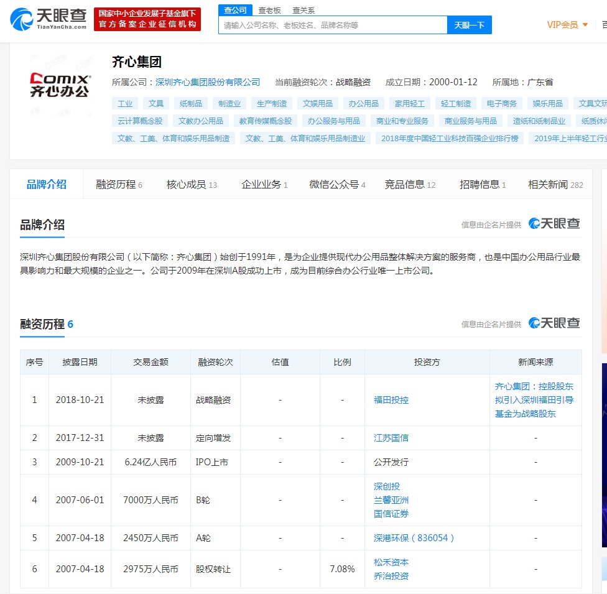Click the 电子商务 tag
607x594 pixels.
pyautogui.click(x=502, y=103)
